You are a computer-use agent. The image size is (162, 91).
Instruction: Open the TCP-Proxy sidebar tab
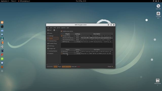pyautogui.click(x=53, y=46)
